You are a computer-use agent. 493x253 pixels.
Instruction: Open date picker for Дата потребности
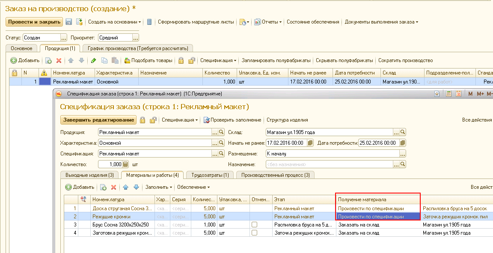403,143
